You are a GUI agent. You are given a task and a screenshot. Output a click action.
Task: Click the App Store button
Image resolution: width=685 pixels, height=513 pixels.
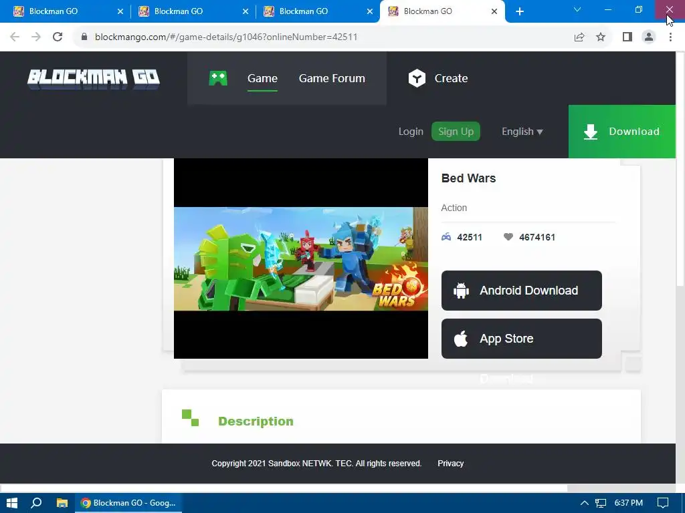tap(521, 339)
